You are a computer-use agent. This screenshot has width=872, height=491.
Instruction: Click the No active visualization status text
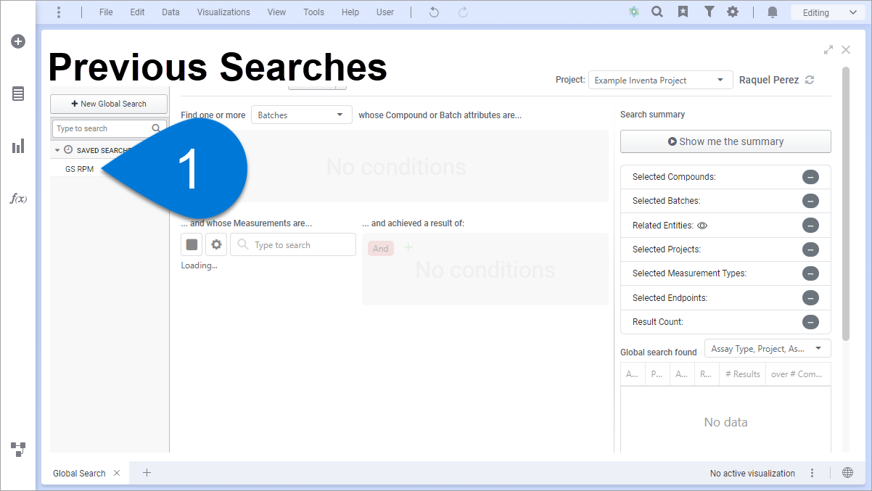[752, 473]
